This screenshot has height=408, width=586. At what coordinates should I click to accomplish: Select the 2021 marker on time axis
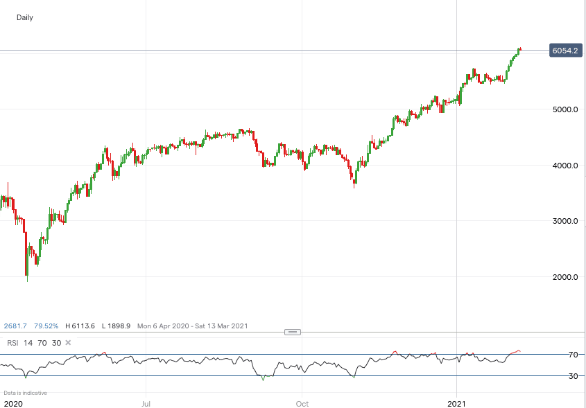pos(457,402)
